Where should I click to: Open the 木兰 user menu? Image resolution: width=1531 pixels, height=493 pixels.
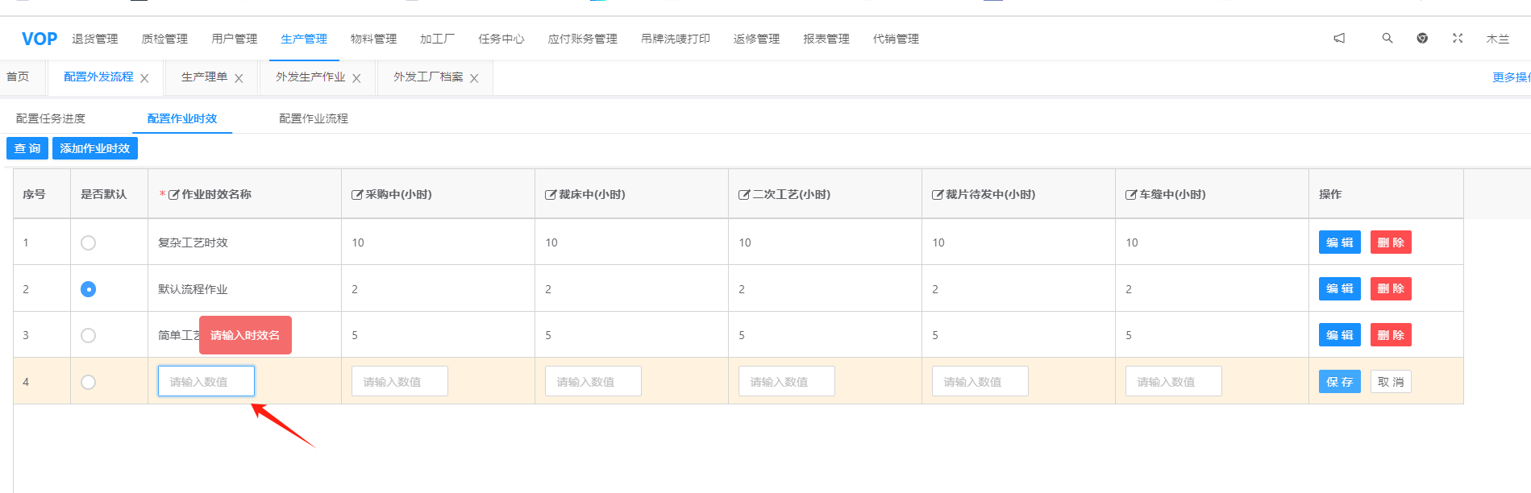(1497, 39)
